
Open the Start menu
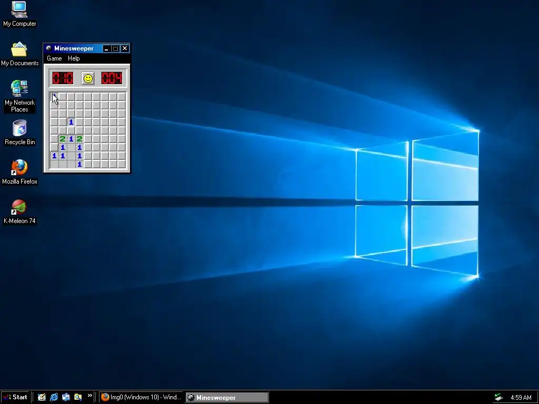15,397
